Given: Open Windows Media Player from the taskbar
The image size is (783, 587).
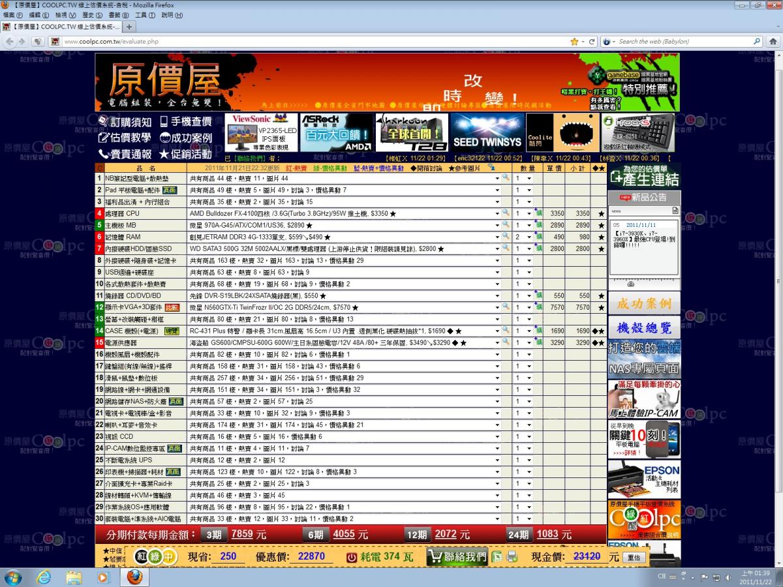Looking at the screenshot, I should point(104,577).
